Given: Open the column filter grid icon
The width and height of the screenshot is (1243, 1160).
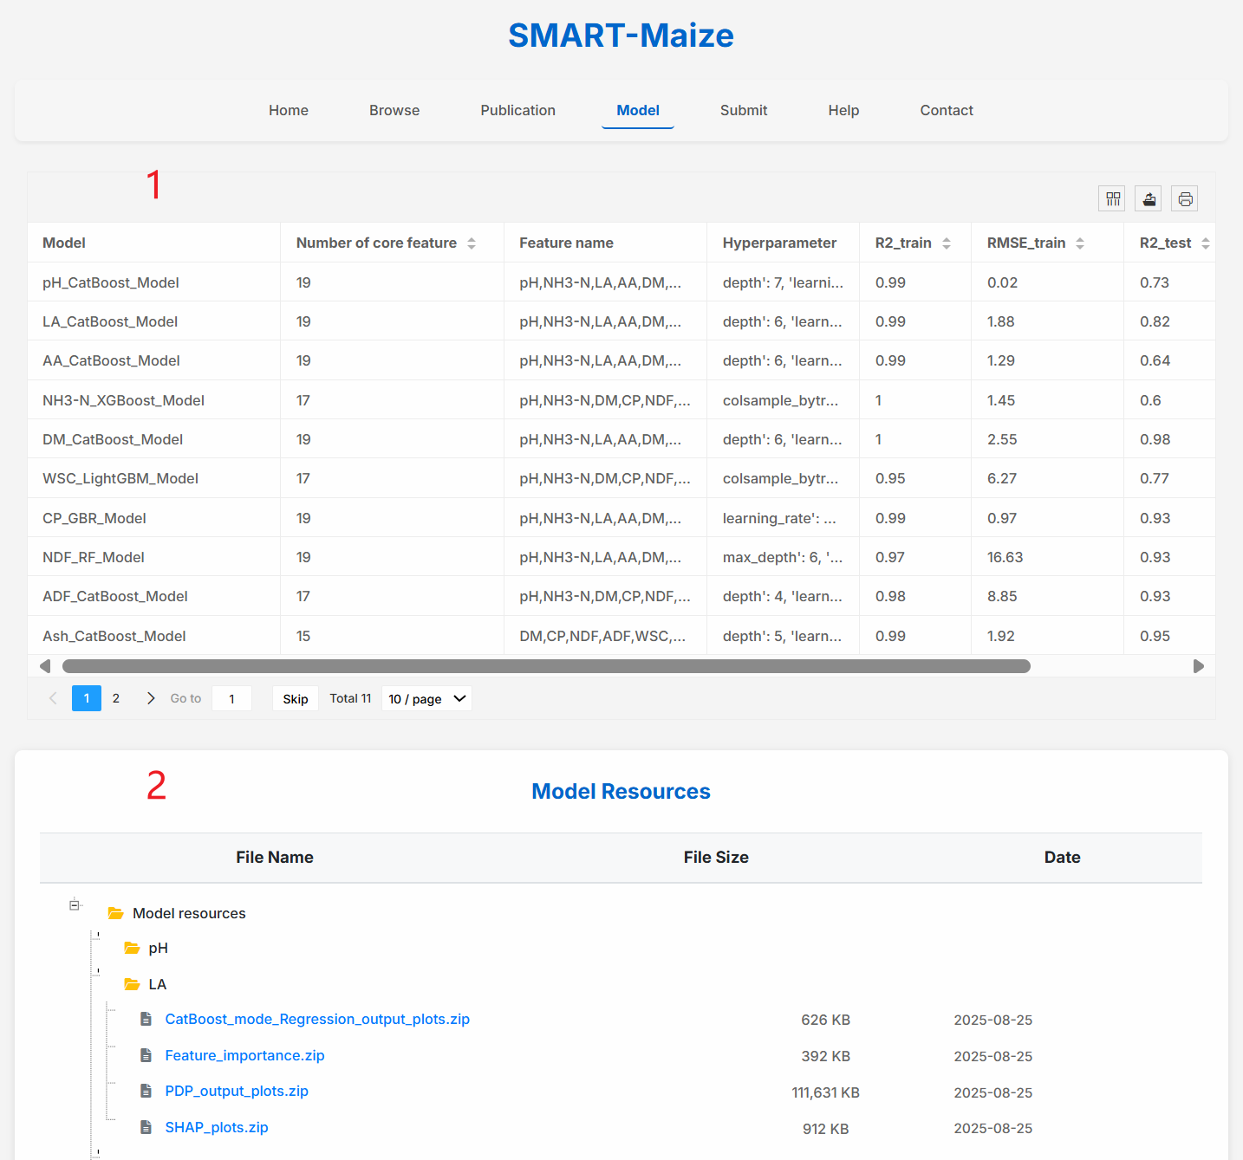Looking at the screenshot, I should point(1112,199).
